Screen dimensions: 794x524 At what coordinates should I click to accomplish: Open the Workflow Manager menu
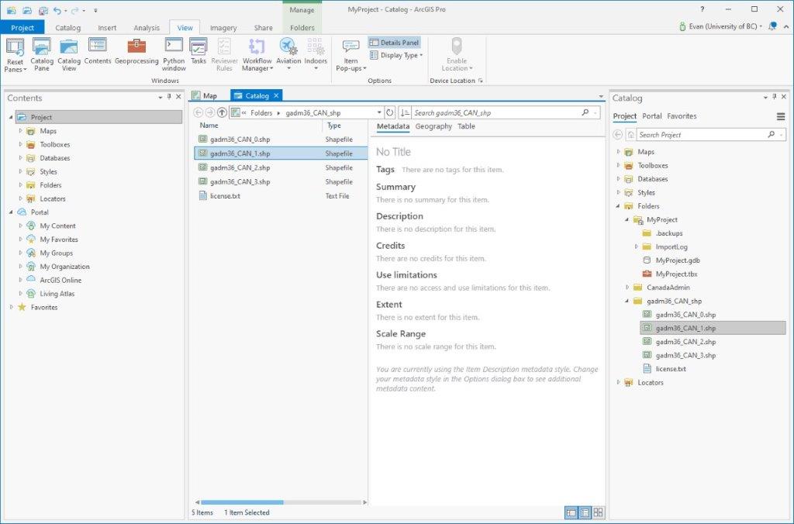click(257, 55)
